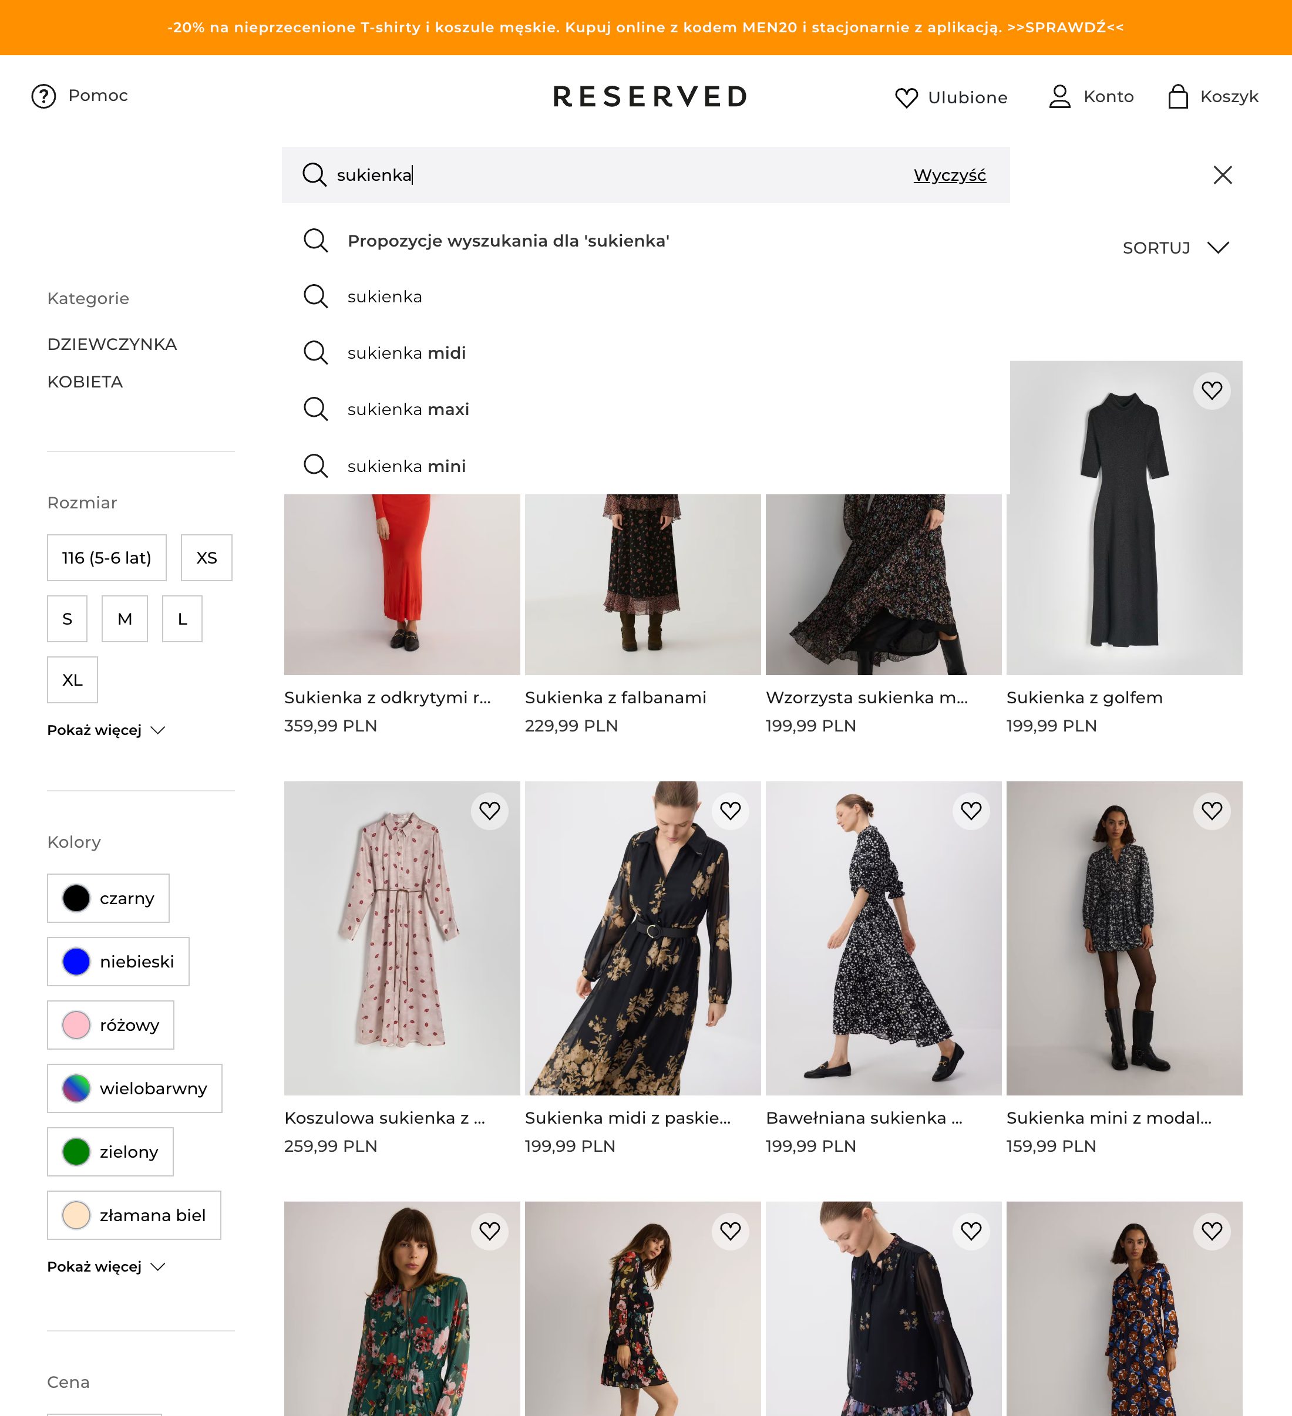Image resolution: width=1292 pixels, height=1416 pixels.
Task: Open Ulubione favorites heart icon
Action: coord(906,97)
